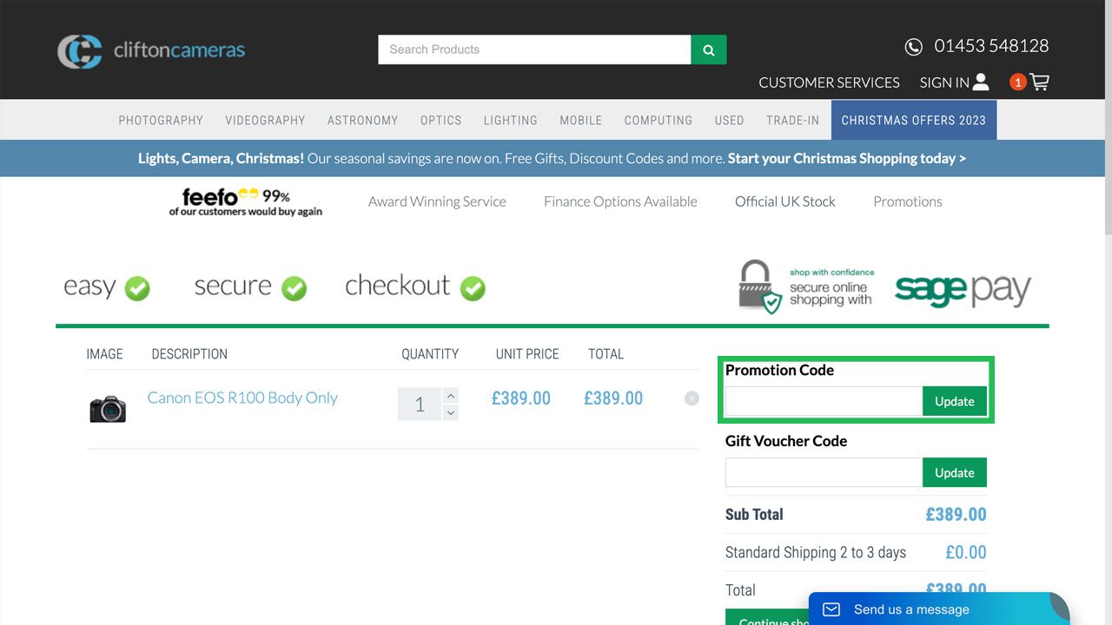The image size is (1112, 625).
Task: Open the Optics menu
Action: tap(440, 120)
